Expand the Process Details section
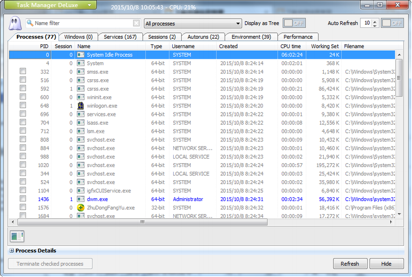Viewport: 412px width, 277px height. (x=12, y=251)
